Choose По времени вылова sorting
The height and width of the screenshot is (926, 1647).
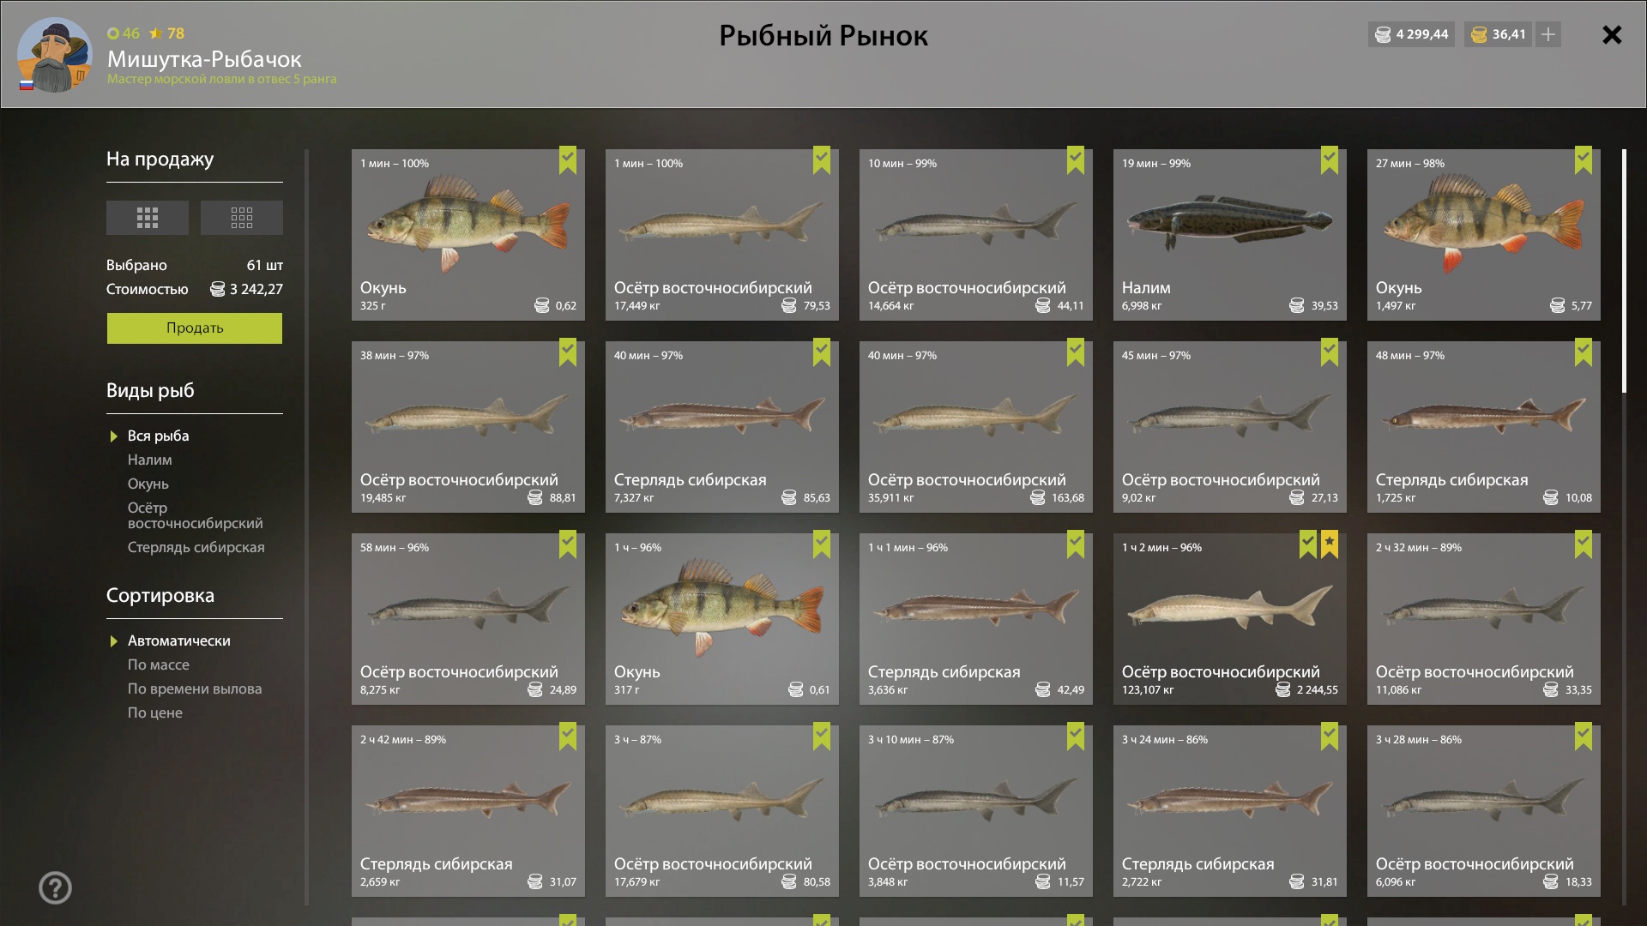195,688
